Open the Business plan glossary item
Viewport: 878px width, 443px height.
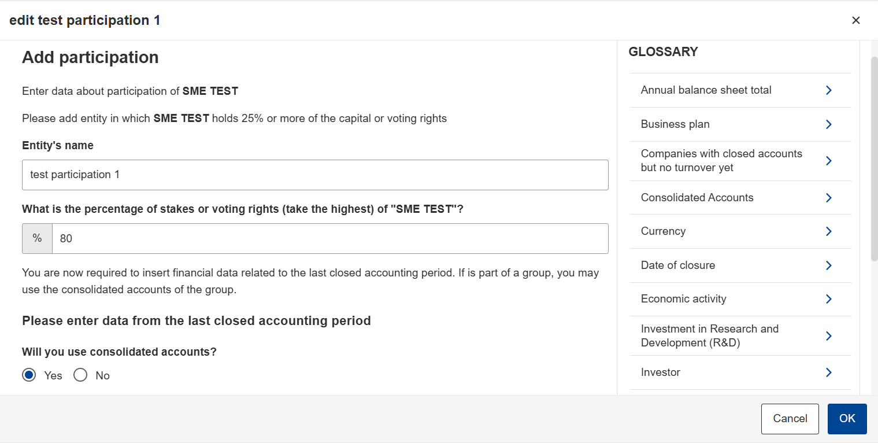click(x=740, y=124)
